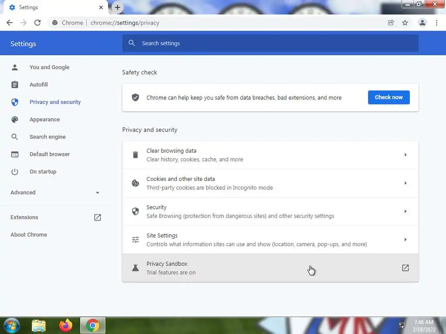This screenshot has width=446, height=334.
Task: Click the Search engine magnifier icon
Action: click(15, 137)
